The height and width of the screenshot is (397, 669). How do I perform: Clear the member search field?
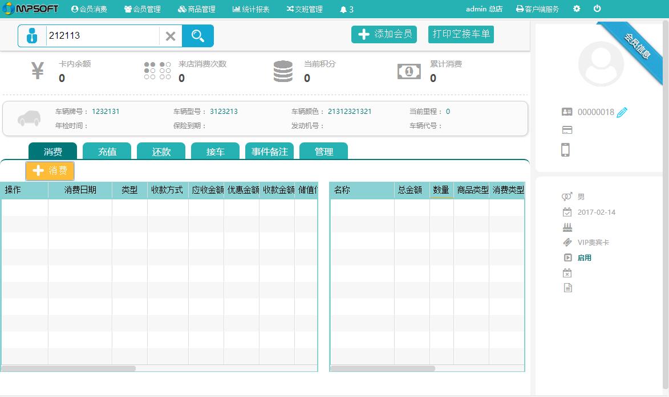click(170, 36)
